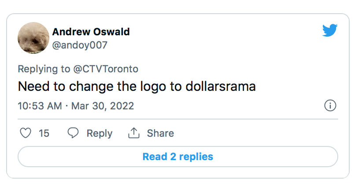
Task: Click the Twitter bird logo
Action: tap(330, 30)
